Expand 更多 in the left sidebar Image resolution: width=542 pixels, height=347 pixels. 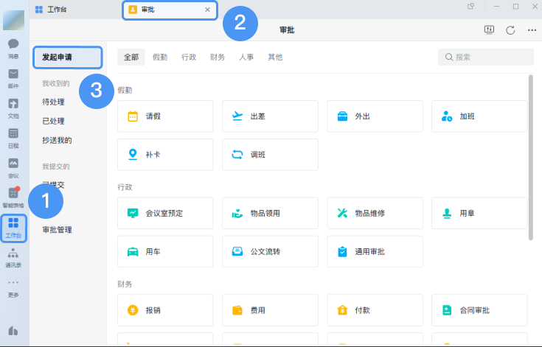click(x=13, y=286)
